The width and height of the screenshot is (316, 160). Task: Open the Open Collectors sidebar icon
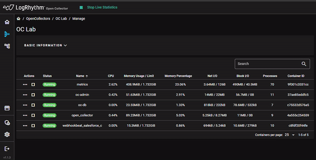tap(7, 34)
